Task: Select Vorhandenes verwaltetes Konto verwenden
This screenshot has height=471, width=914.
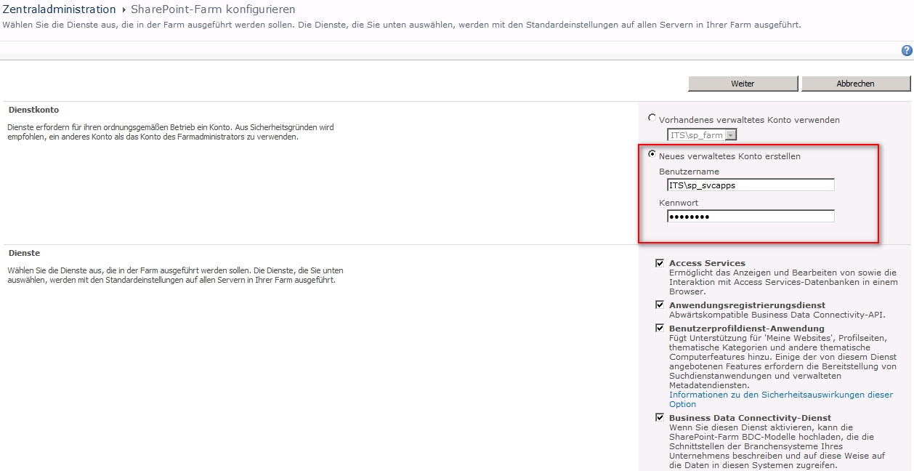Action: click(x=652, y=118)
